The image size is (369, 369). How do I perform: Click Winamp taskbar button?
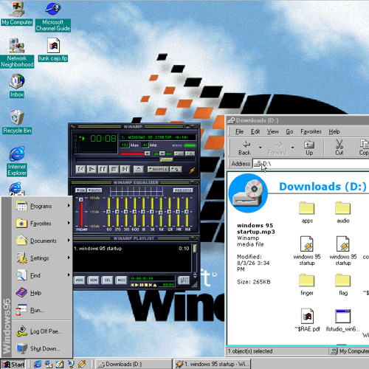pos(213,364)
